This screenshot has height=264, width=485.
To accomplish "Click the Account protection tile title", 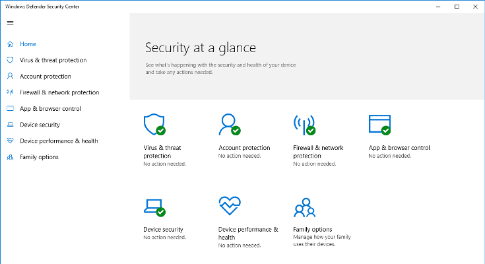I will coord(244,148).
